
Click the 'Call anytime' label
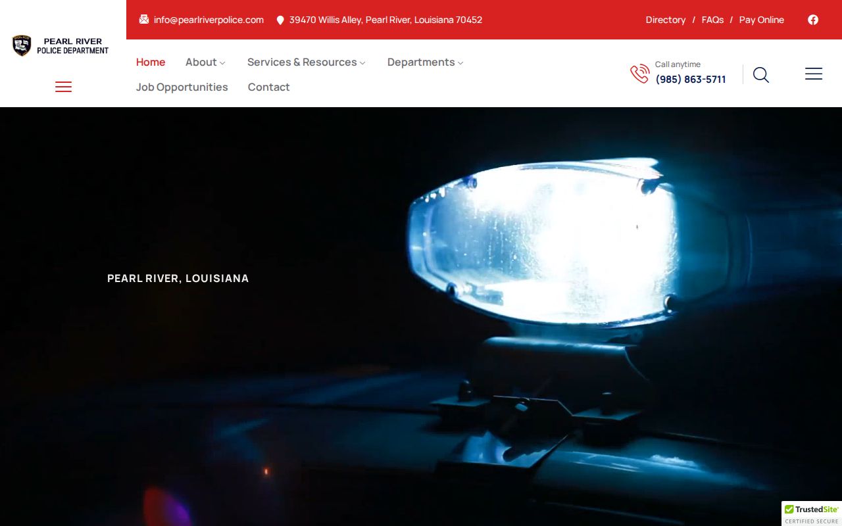click(x=678, y=64)
